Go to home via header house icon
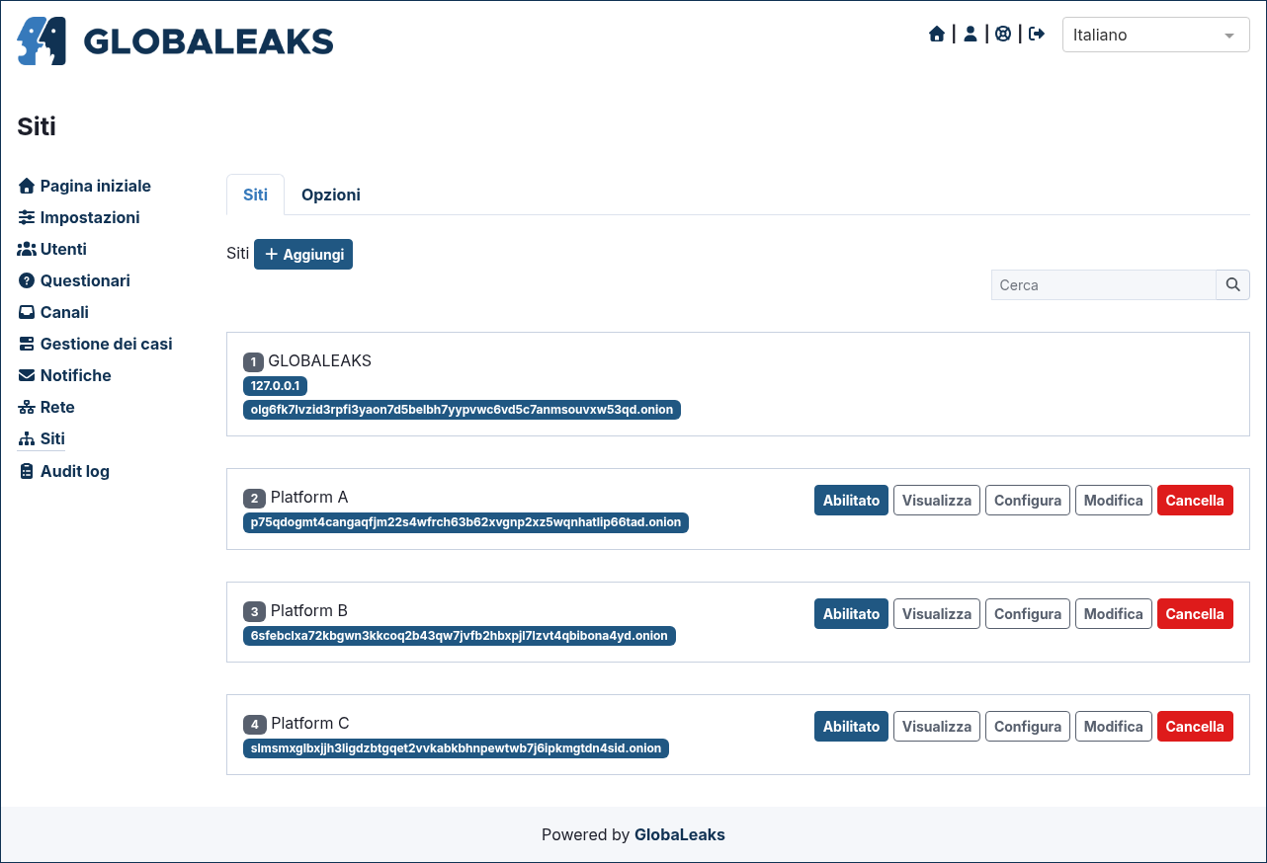1267x863 pixels. tap(937, 35)
